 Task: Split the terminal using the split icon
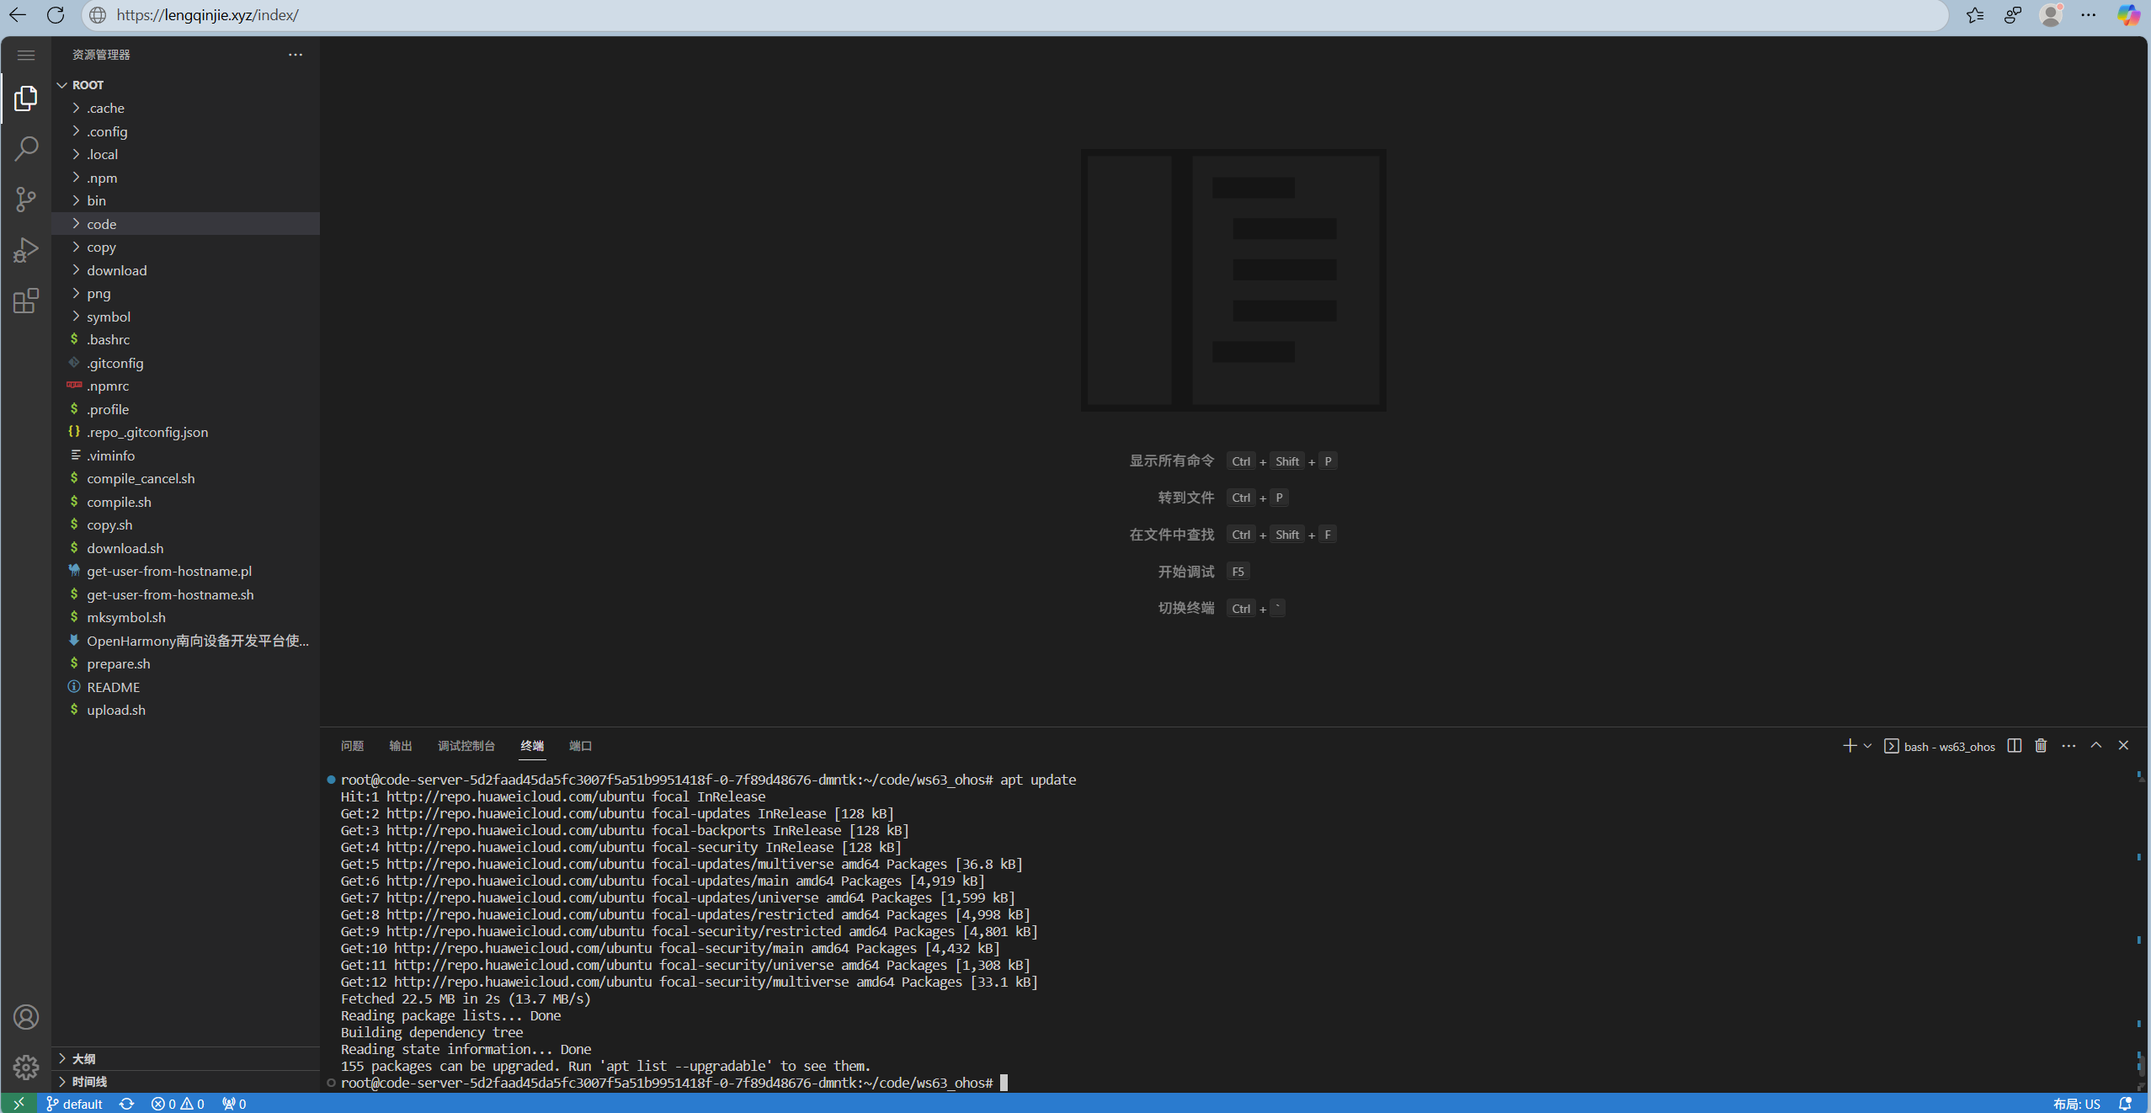(x=2013, y=745)
